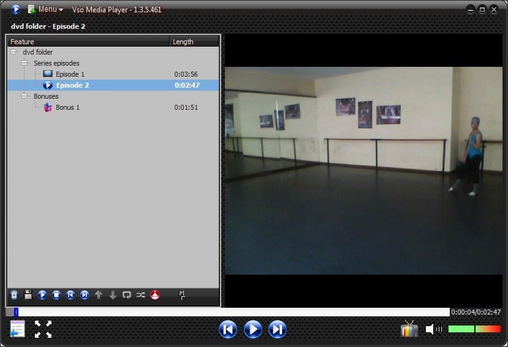Click the dvd folder label

(x=37, y=52)
